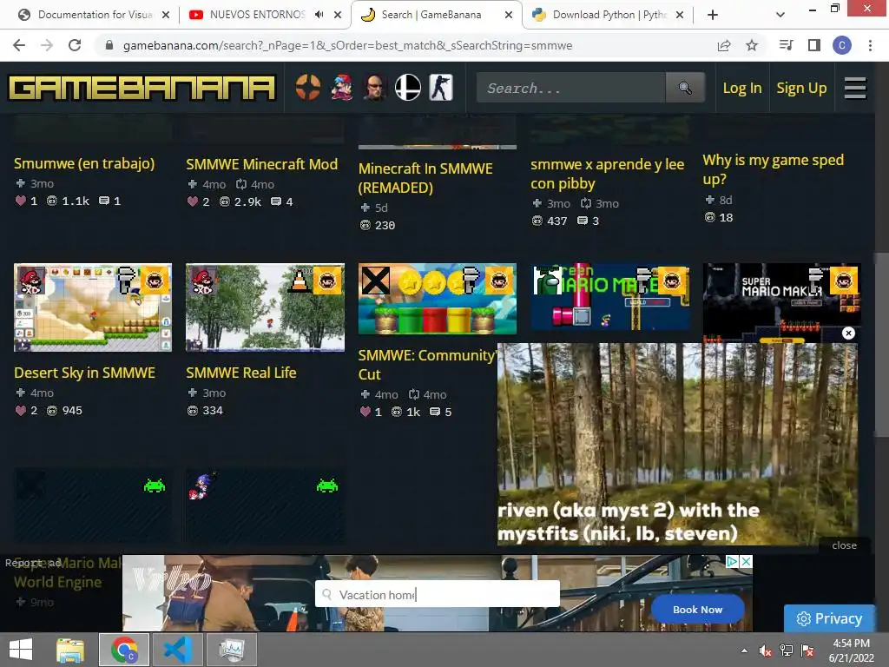Mute the NUEVOS ENTORNOS tab audio

319,15
